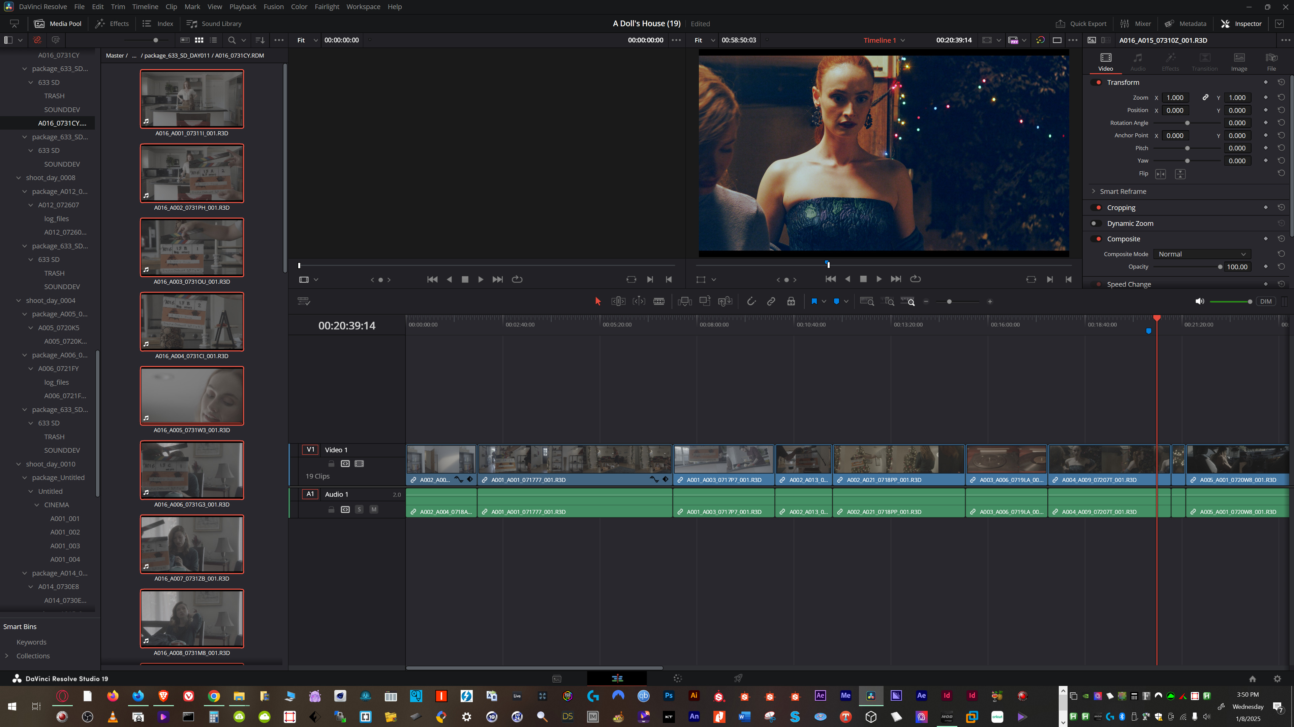Click the Overwrite Clip icon
This screenshot has height=727, width=1294.
click(x=705, y=301)
